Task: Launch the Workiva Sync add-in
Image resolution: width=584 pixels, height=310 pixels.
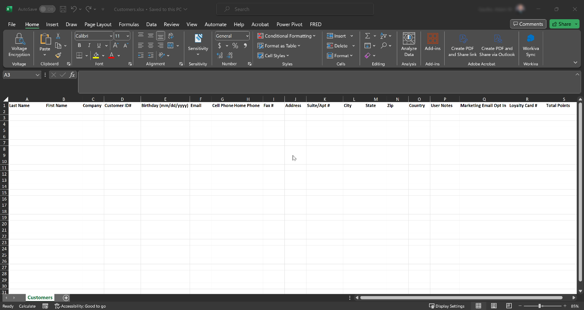Action: (531, 45)
